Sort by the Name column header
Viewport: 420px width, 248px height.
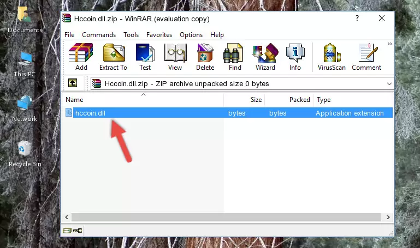pyautogui.click(x=143, y=100)
